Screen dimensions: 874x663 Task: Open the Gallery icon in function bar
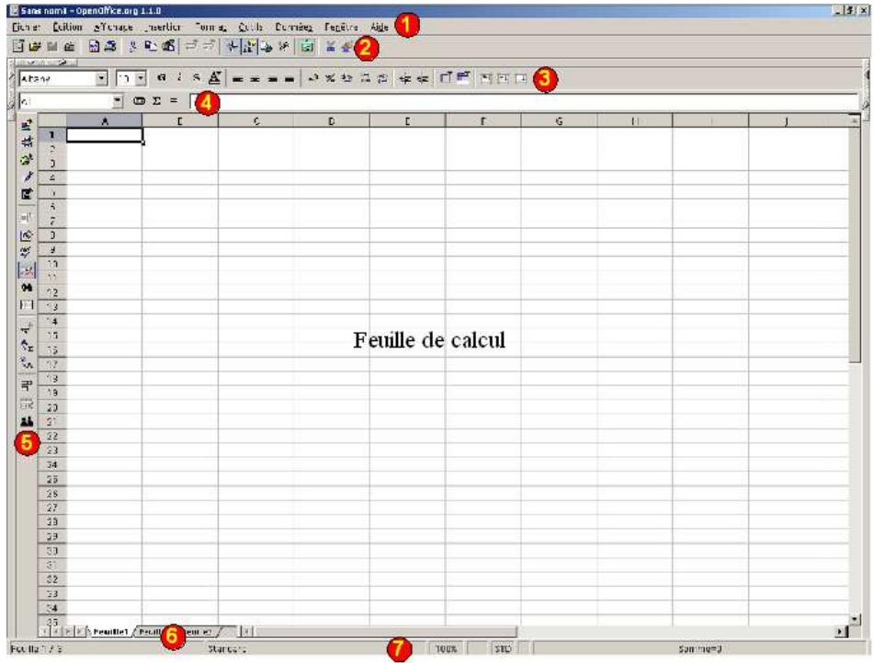click(x=307, y=47)
